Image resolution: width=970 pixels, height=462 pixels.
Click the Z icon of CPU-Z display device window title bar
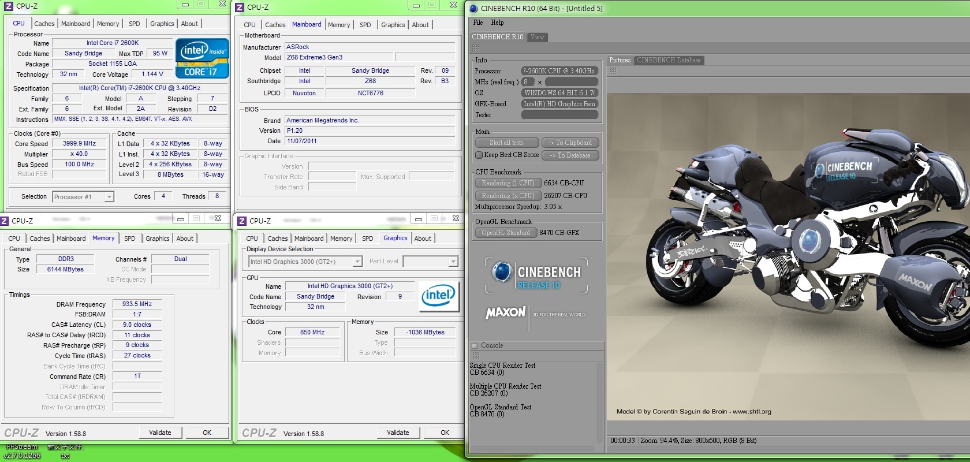coord(242,221)
